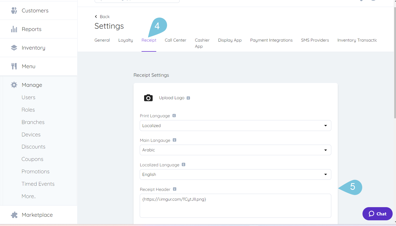
Task: Click the Marketplace puzzle piece icon
Action: [14, 215]
